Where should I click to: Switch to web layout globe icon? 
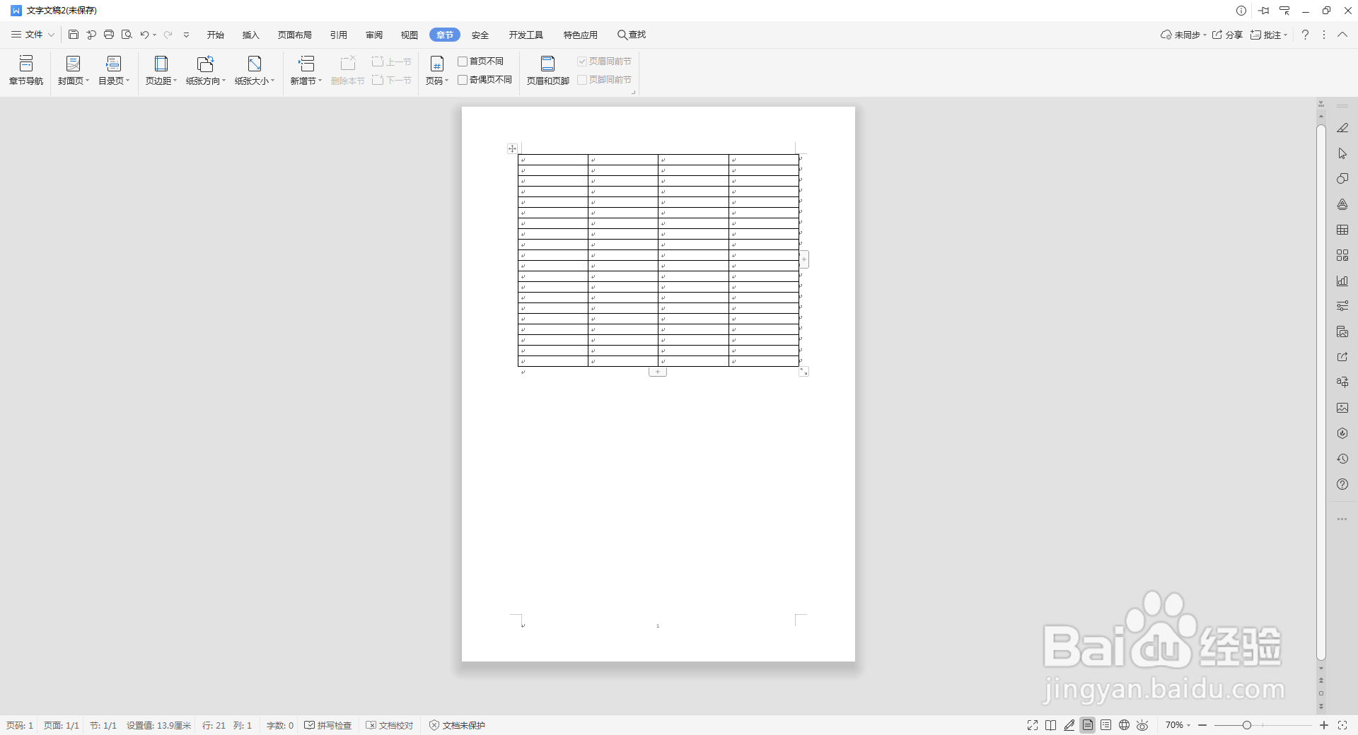[1125, 725]
